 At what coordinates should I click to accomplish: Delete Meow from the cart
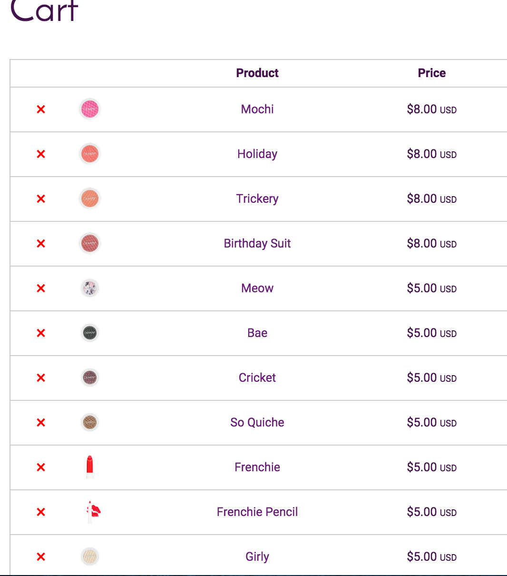(x=41, y=288)
